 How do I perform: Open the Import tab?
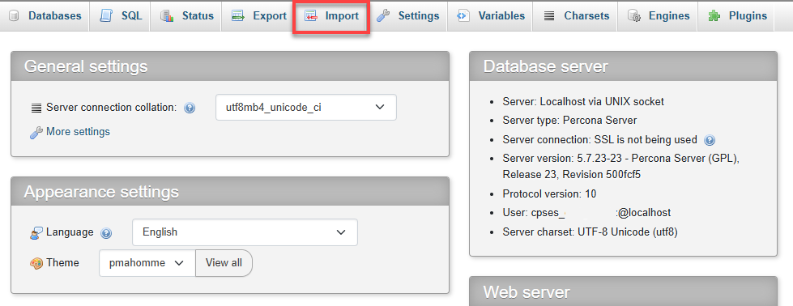(331, 16)
